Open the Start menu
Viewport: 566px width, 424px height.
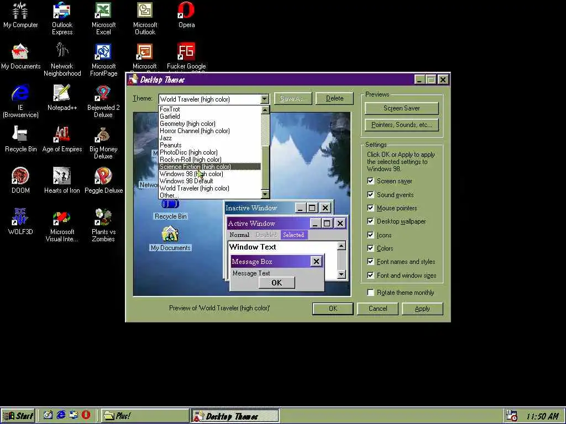pos(18,416)
